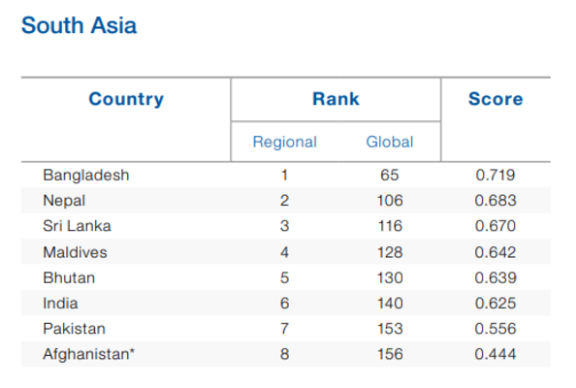Viewport: 576px width, 388px height.
Task: Click the Global sub-header
Action: [x=390, y=142]
